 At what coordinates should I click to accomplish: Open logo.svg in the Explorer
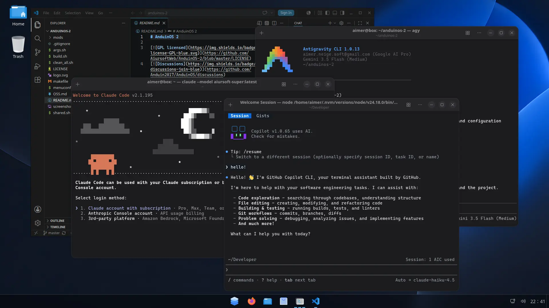click(x=60, y=75)
